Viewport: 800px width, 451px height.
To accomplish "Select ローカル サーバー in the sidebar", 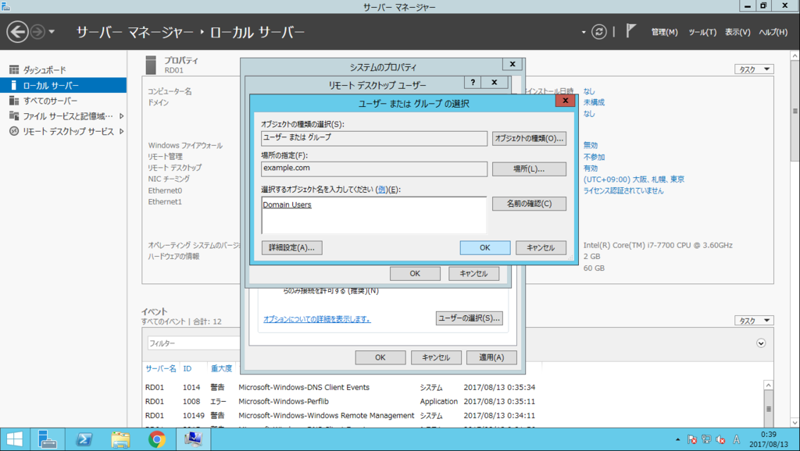I will pos(63,85).
